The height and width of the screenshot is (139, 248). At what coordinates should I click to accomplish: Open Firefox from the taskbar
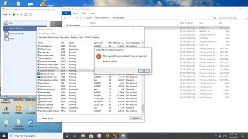107,136
